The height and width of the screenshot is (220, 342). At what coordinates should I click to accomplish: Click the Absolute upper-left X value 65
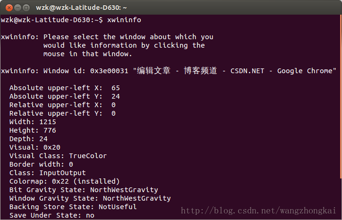(116, 88)
